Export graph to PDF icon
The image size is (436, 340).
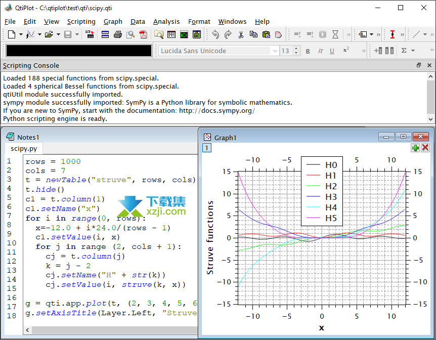click(144, 34)
